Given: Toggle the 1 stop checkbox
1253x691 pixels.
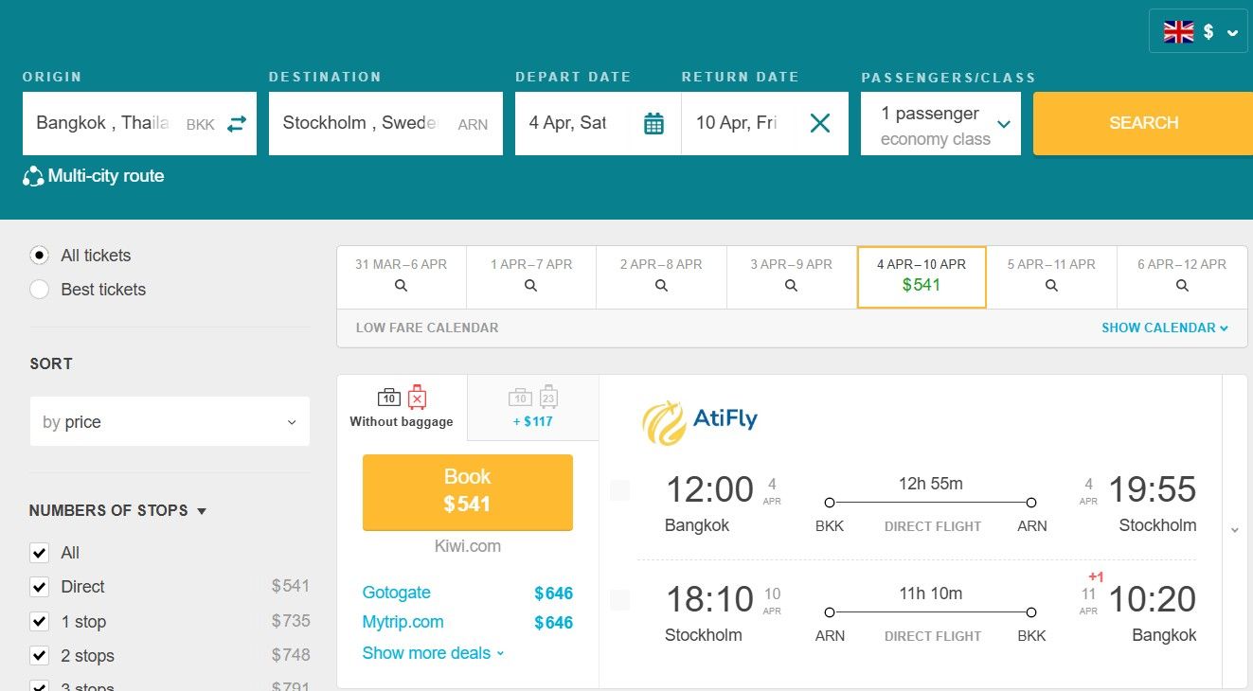Looking at the screenshot, I should [x=39, y=622].
